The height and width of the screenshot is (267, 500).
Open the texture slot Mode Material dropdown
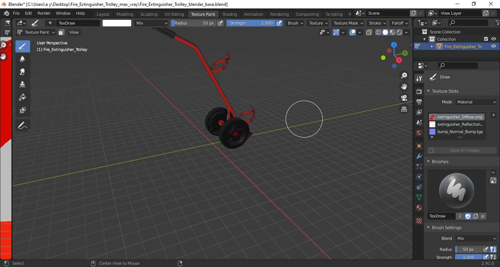click(476, 102)
